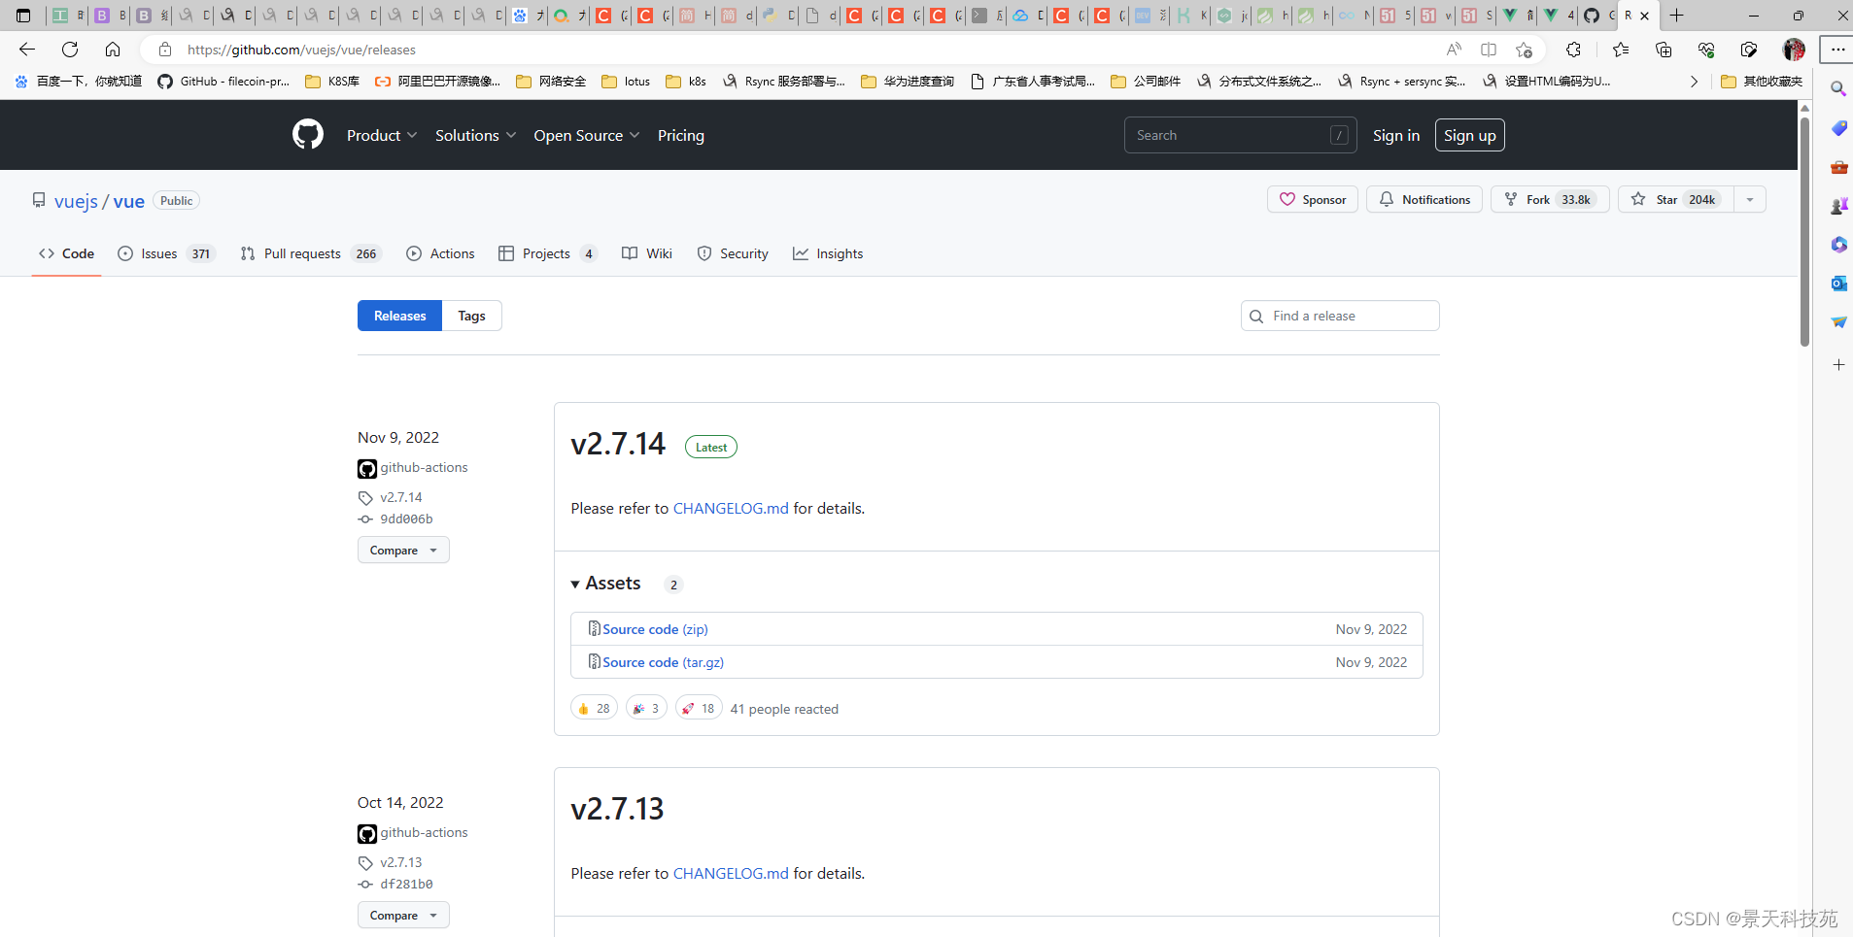The width and height of the screenshot is (1853, 937).
Task: Open the shopping tag icon in Edge sidebar
Action: point(1838,128)
